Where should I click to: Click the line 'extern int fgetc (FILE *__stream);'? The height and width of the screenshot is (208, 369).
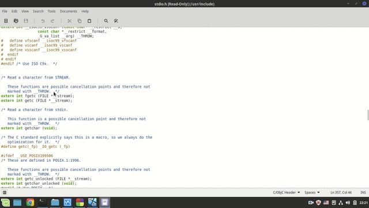[x=37, y=96]
